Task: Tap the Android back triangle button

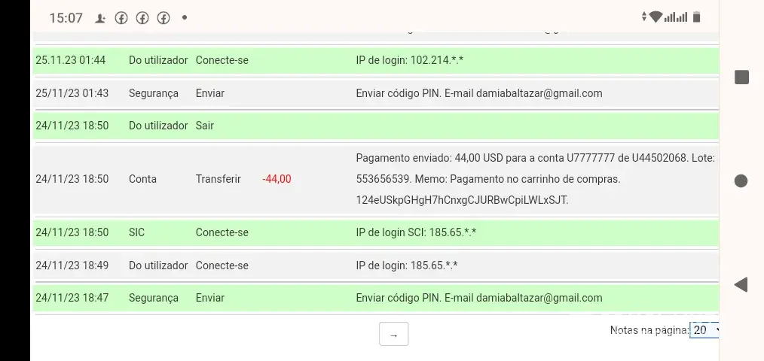Action: pos(741,284)
